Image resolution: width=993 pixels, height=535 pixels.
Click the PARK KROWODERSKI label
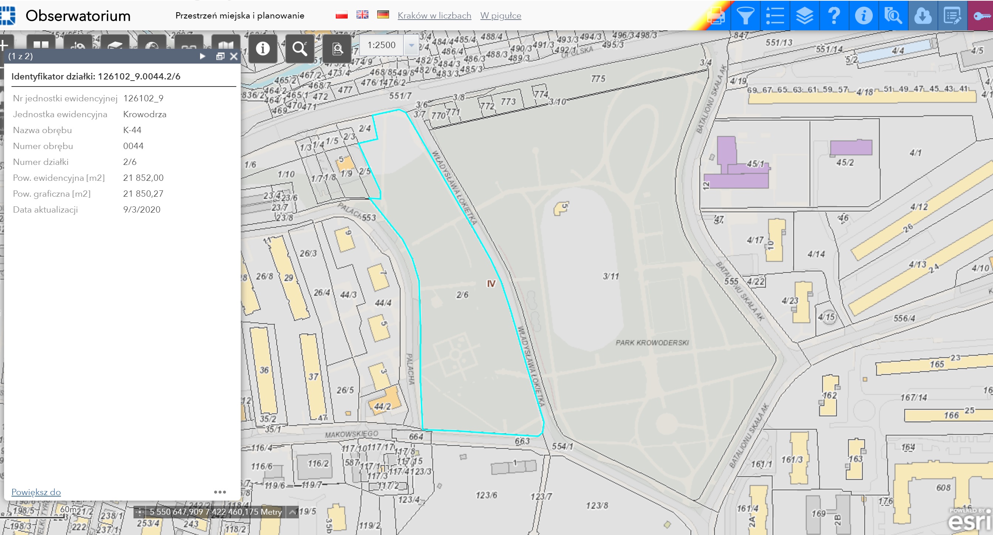click(652, 343)
